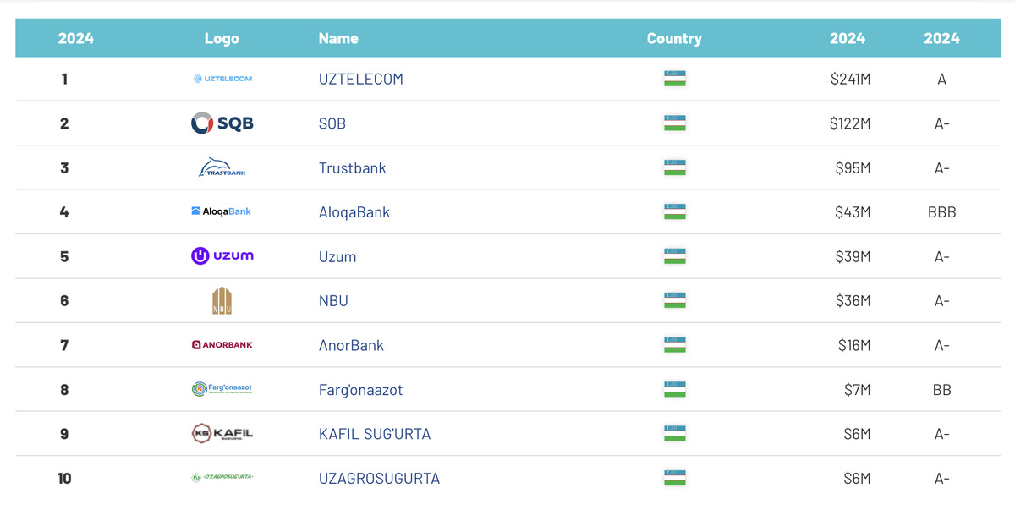
Task: Click the purple Uzum logo
Action: click(x=222, y=255)
